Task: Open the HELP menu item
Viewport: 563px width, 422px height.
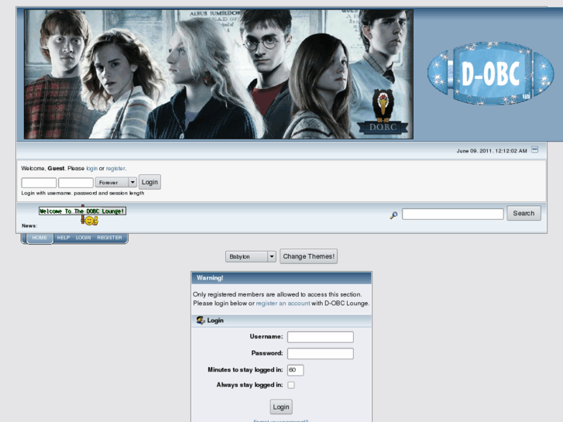Action: pyautogui.click(x=64, y=238)
